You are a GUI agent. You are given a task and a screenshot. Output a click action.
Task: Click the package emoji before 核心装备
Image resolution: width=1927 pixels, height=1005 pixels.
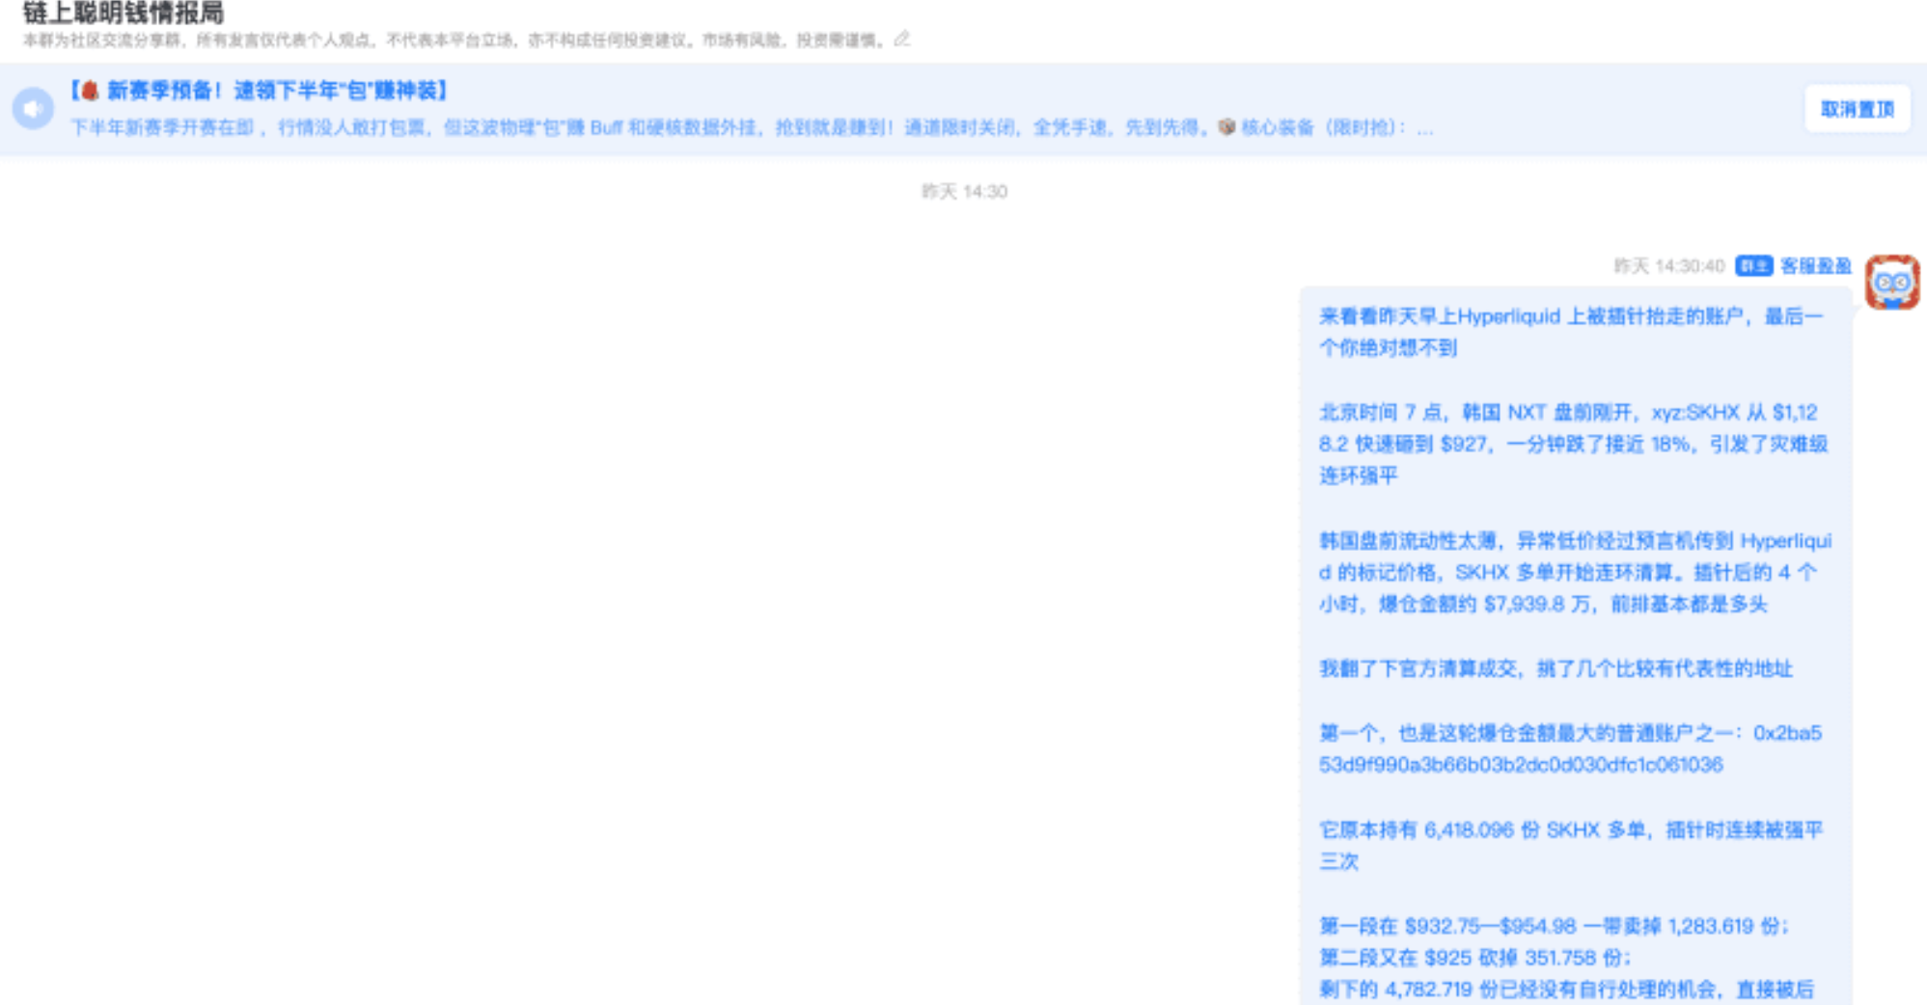pyautogui.click(x=1226, y=127)
